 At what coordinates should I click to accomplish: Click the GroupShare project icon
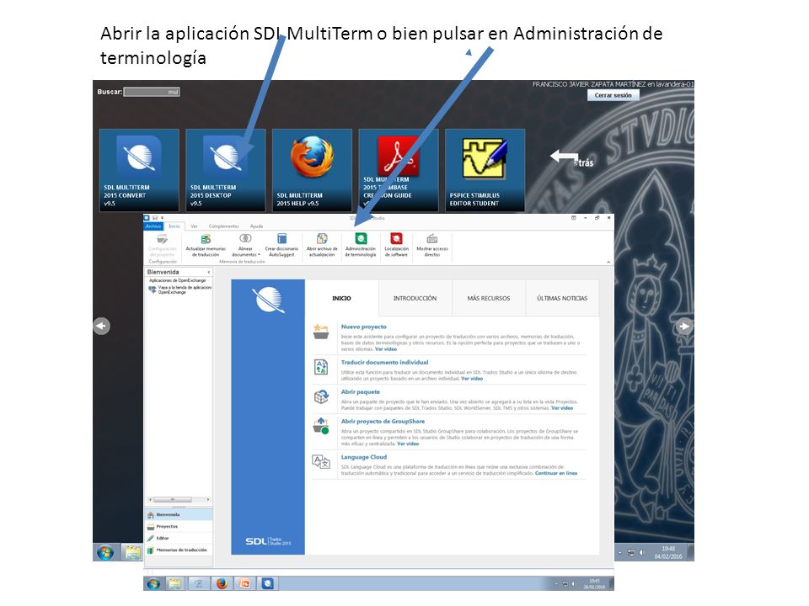tap(321, 426)
